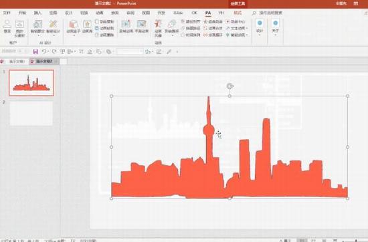
Task: Click the first of the two large screen icons in ribbon
Action: tap(126, 24)
